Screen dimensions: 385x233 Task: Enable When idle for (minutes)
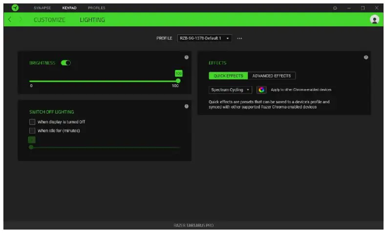click(x=32, y=130)
